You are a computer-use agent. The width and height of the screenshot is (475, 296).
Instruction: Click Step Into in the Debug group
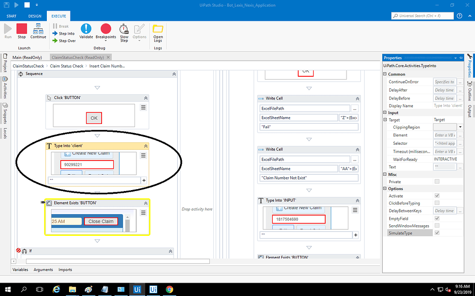(x=64, y=33)
